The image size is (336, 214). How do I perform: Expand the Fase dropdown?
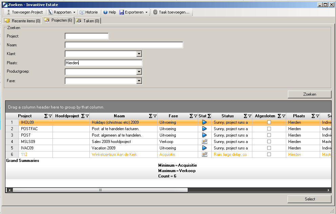coord(139,81)
